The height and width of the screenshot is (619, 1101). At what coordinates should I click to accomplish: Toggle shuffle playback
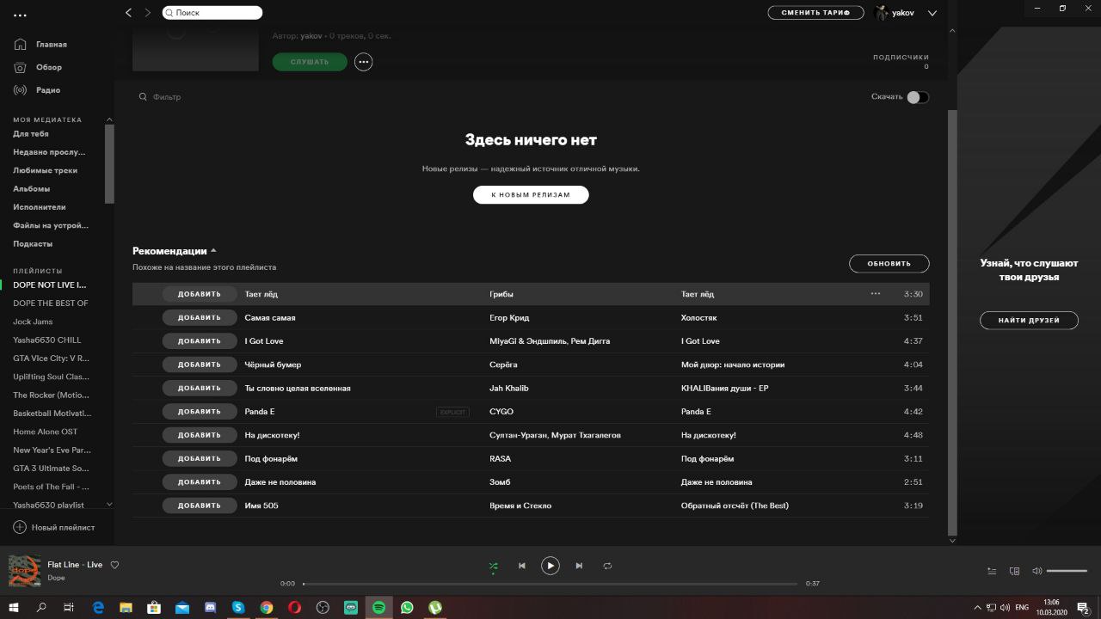493,566
